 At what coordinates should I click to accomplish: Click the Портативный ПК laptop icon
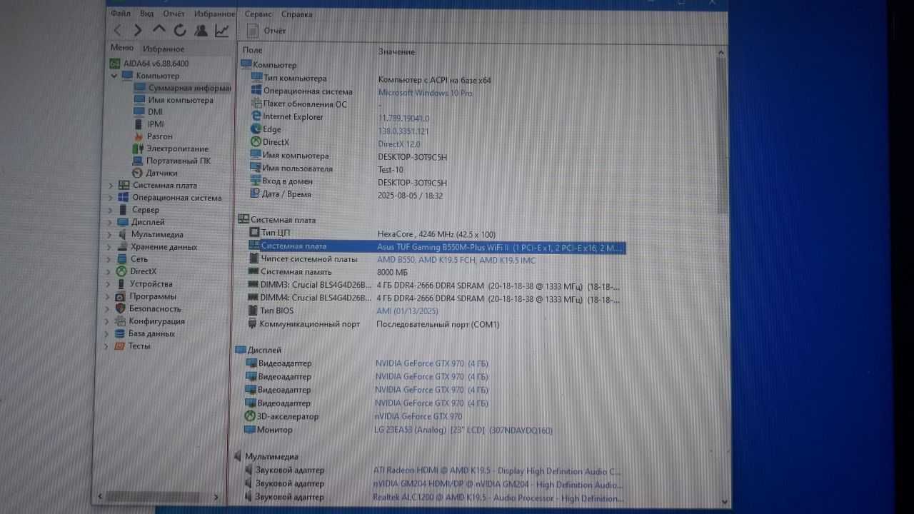139,161
